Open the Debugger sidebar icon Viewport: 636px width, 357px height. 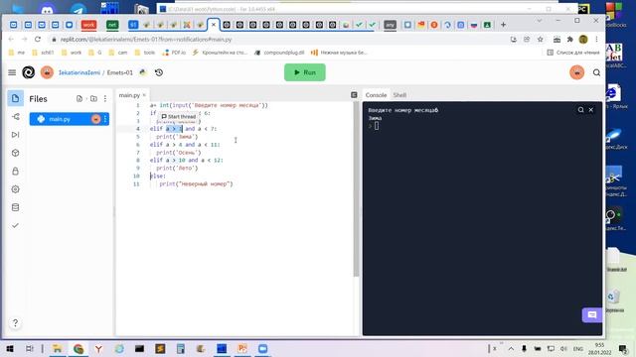(16, 135)
